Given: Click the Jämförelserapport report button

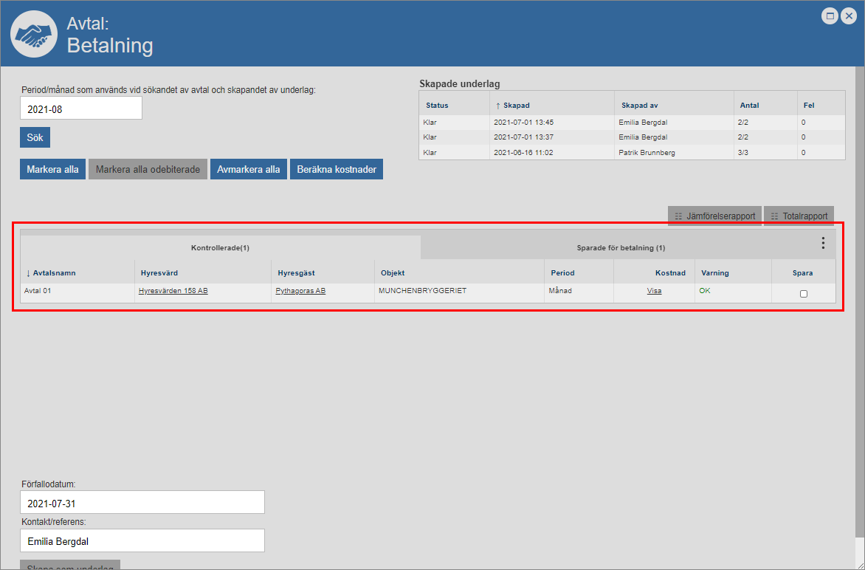Looking at the screenshot, I should click(714, 216).
